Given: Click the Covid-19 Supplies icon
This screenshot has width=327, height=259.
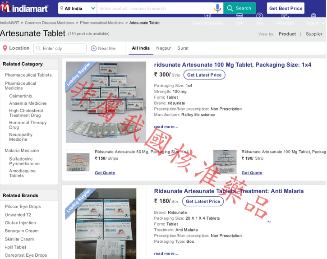Looking at the screenshot, I should click(207, 16).
